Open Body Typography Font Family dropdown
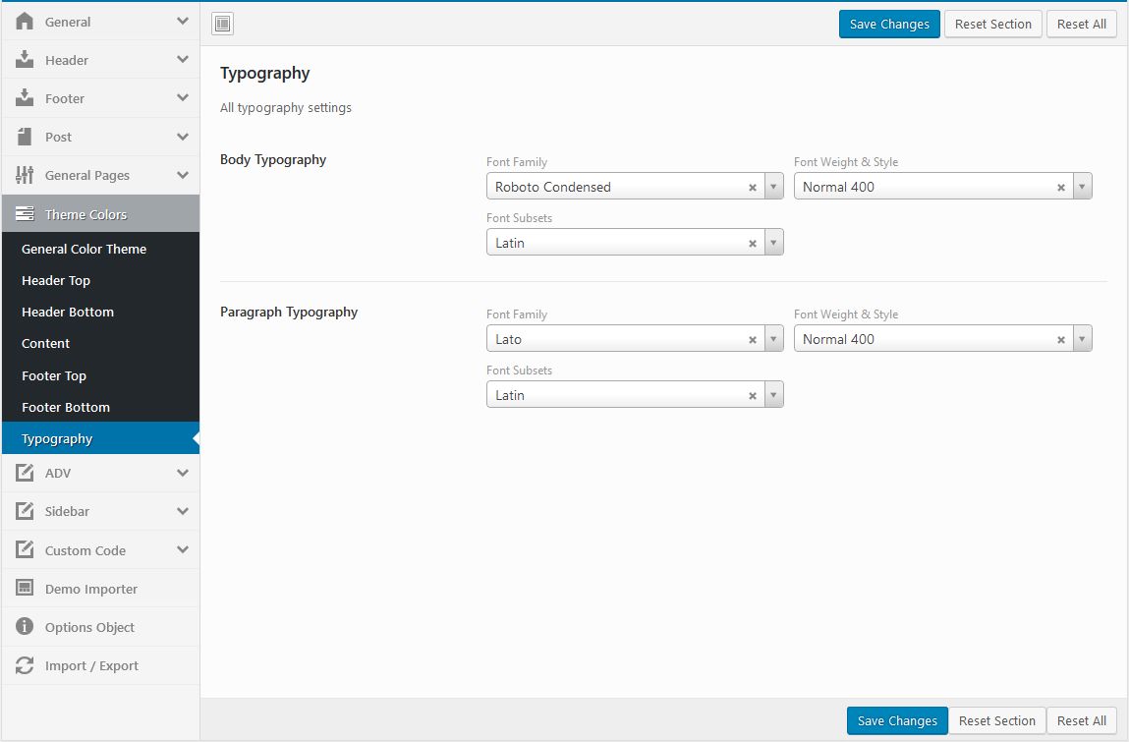This screenshot has width=1129, height=742. tap(773, 187)
